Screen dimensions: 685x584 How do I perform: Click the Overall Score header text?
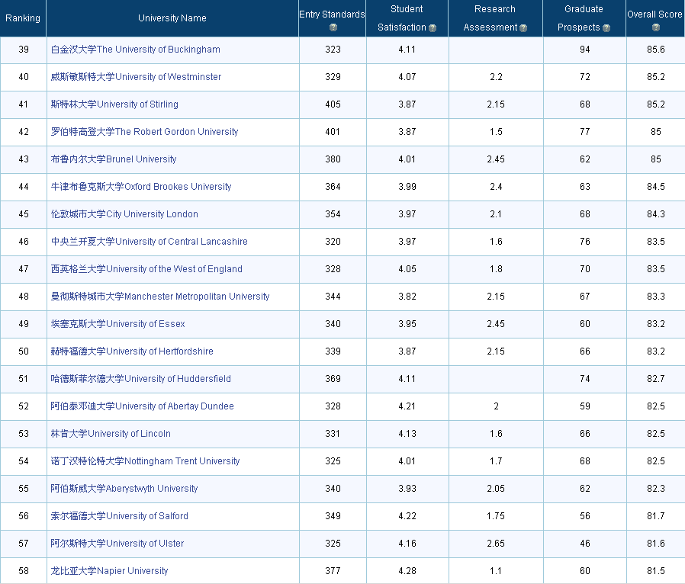tap(654, 14)
